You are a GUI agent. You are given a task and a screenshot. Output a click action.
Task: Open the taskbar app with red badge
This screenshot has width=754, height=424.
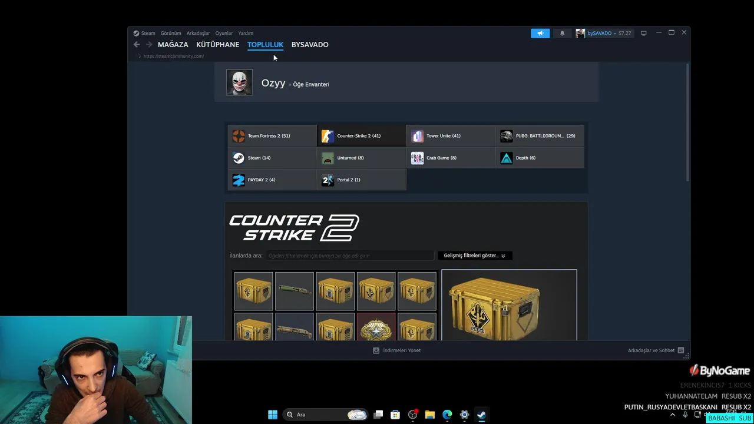pos(413,415)
